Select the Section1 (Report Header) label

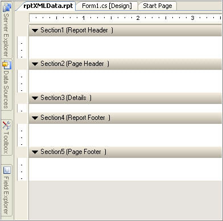pyautogui.click(x=77, y=30)
